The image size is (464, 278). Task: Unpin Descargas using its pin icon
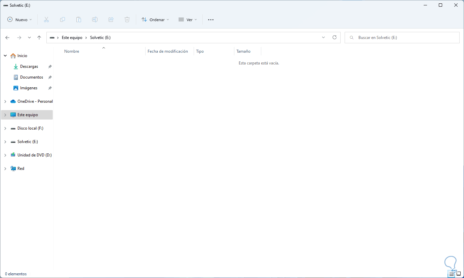pos(50,66)
